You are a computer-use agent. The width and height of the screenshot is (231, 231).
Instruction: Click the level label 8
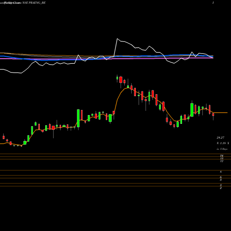point(221,172)
